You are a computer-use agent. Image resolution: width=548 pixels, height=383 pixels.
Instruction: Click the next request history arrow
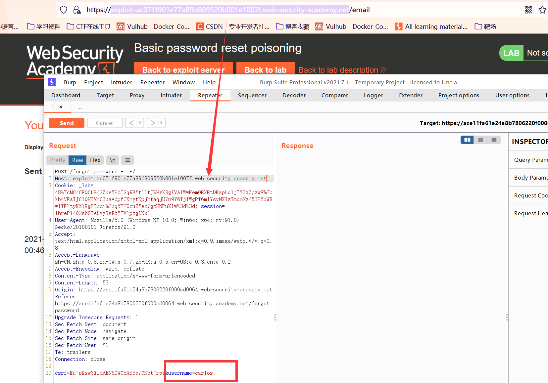pyautogui.click(x=153, y=123)
